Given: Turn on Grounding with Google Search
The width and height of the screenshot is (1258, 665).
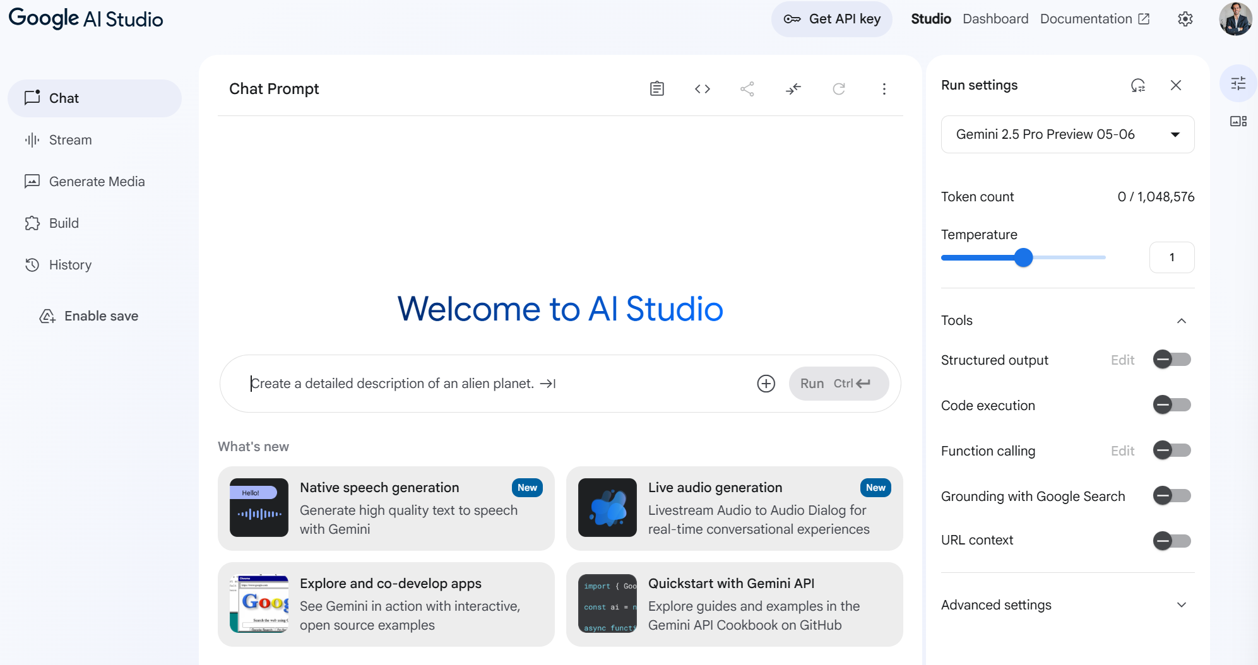Looking at the screenshot, I should tap(1172, 496).
